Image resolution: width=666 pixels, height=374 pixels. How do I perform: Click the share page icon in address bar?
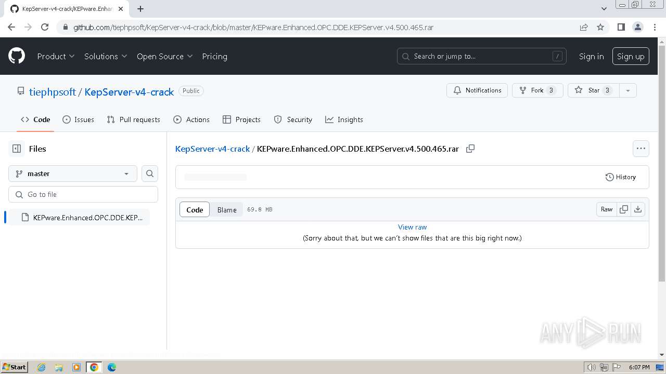tap(584, 27)
